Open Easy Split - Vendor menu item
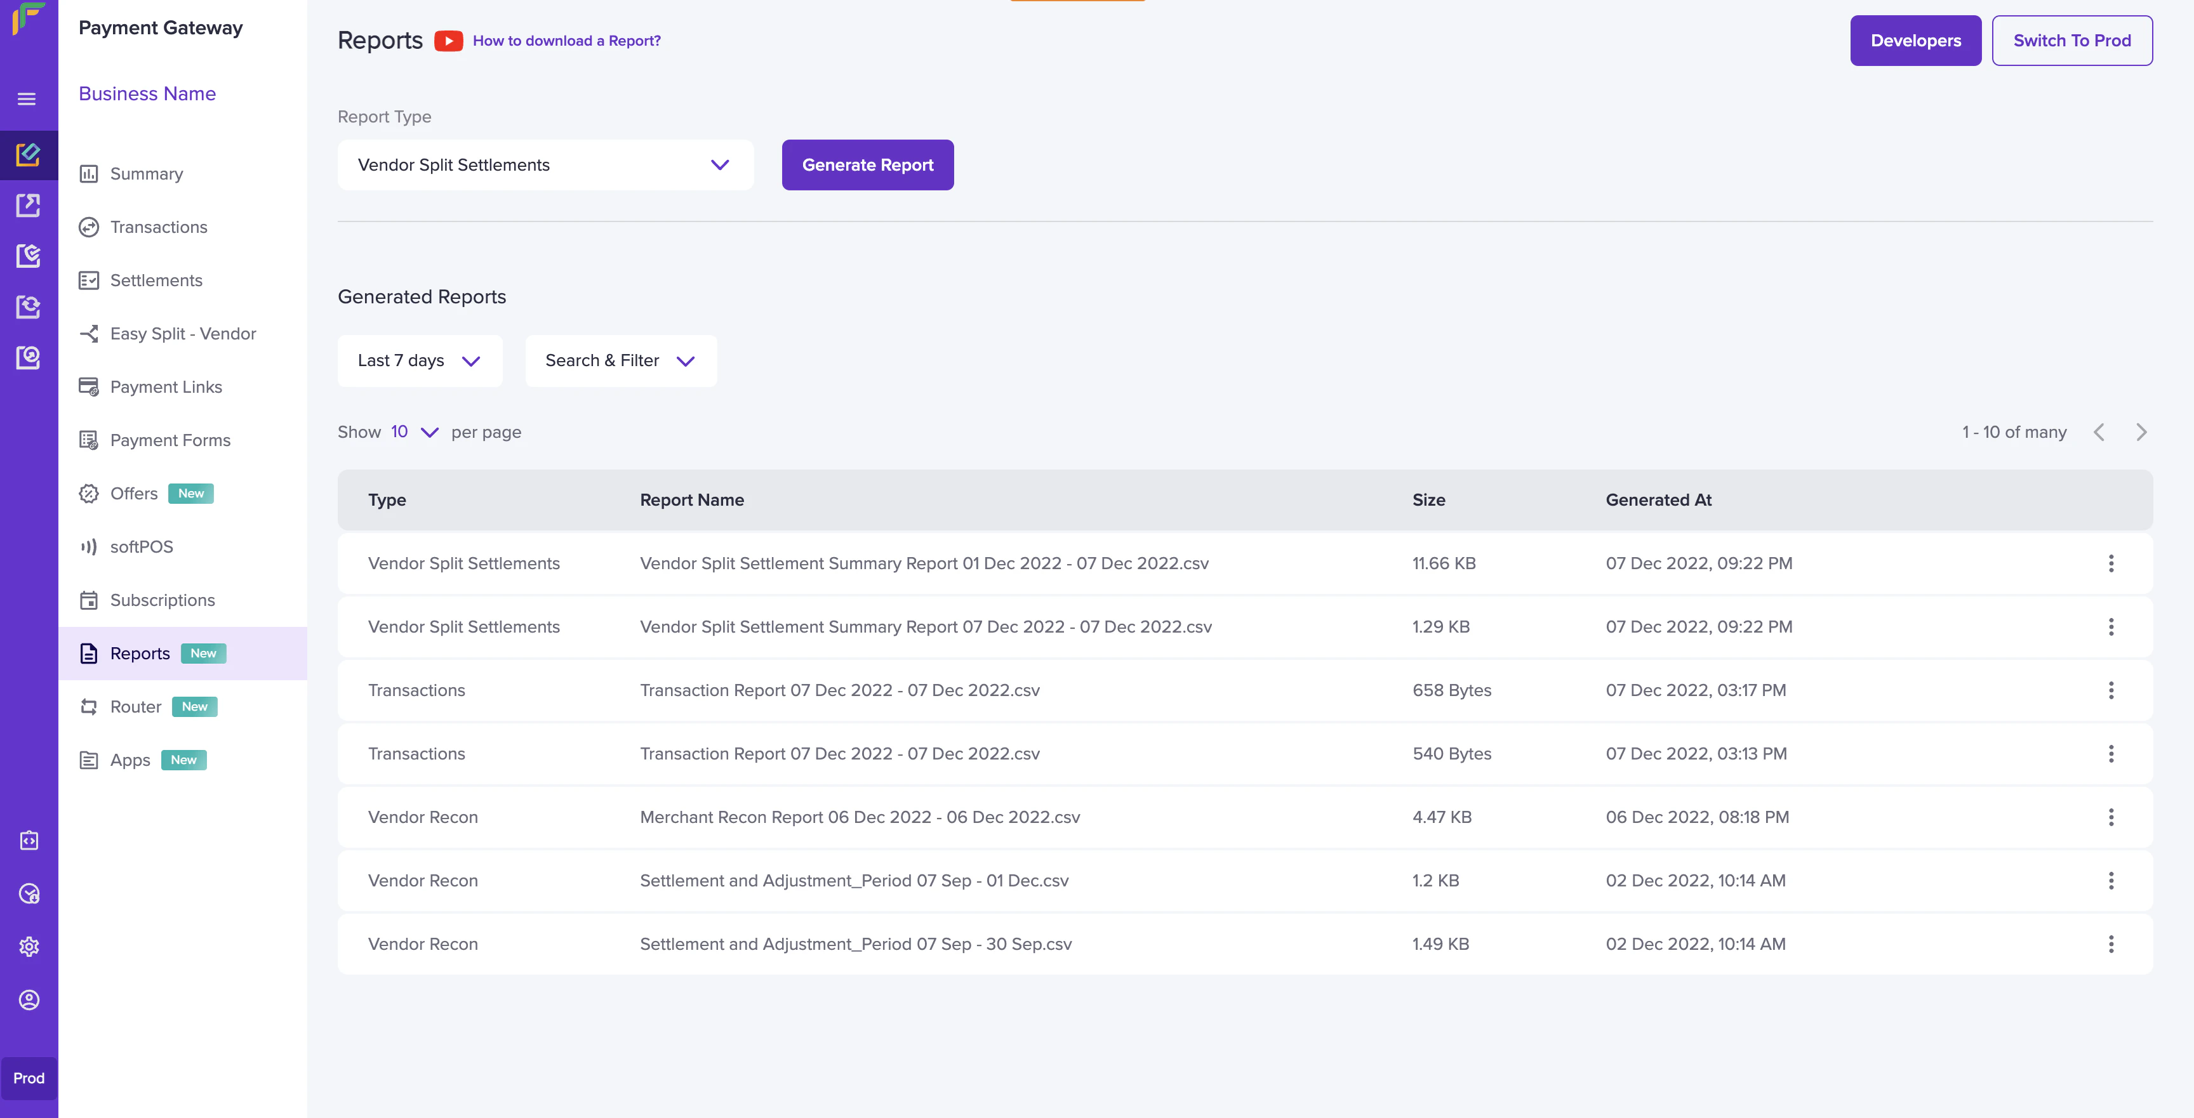2194x1118 pixels. [x=182, y=334]
